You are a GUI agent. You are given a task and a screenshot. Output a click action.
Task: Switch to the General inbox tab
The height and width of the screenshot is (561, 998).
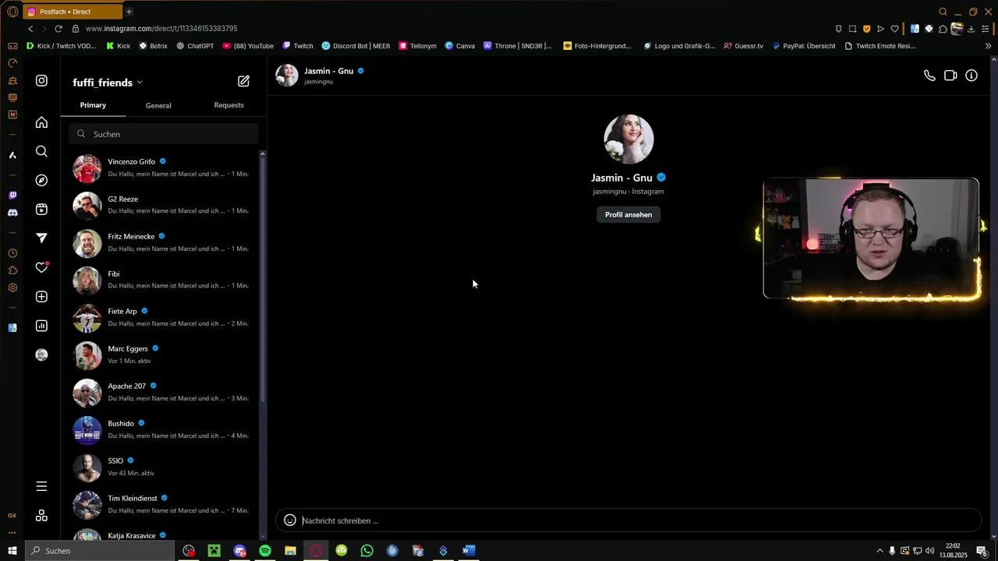click(158, 105)
